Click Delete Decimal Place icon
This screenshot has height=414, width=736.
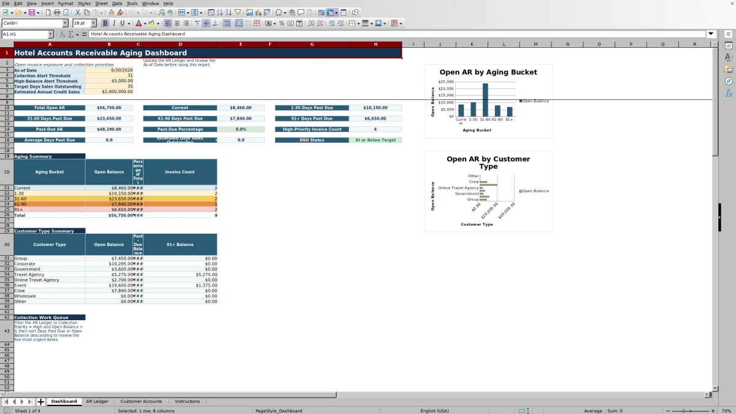click(x=320, y=23)
